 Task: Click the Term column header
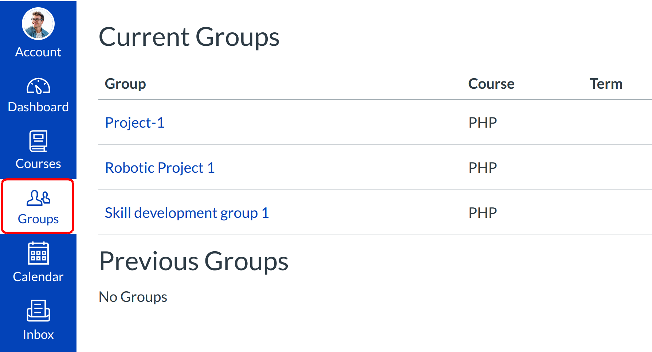coord(606,84)
